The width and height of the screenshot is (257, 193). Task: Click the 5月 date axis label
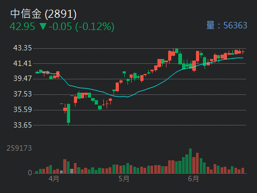[x=124, y=179]
